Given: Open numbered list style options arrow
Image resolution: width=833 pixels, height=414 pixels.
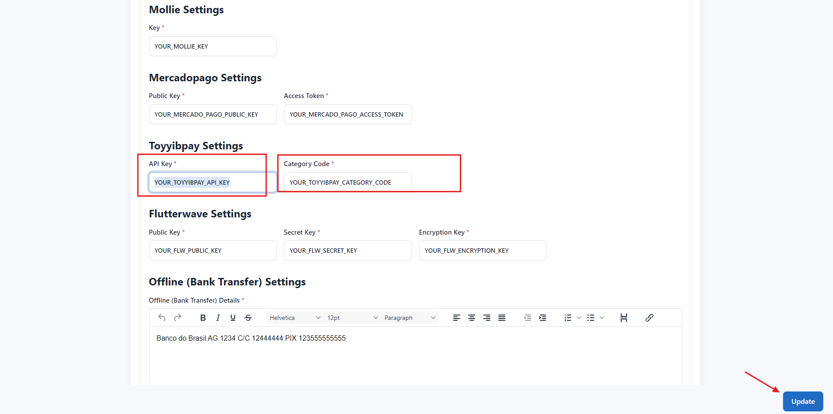Looking at the screenshot, I should click(x=579, y=318).
